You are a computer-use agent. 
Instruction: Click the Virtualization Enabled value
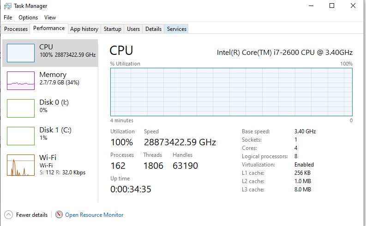tap(304, 165)
